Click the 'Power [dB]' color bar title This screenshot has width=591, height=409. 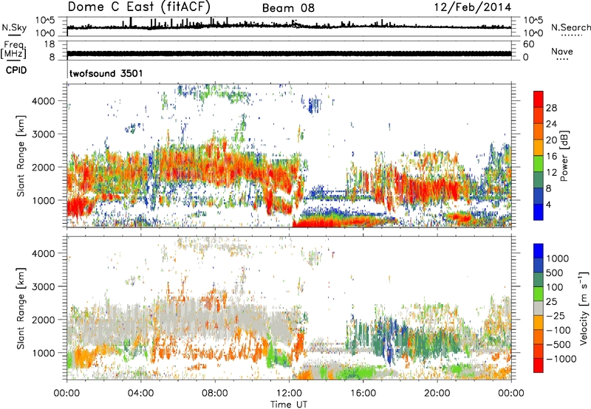tap(564, 156)
